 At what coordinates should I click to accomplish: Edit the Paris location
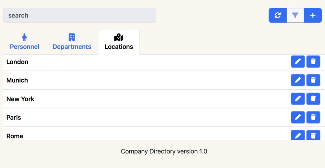coord(298,117)
